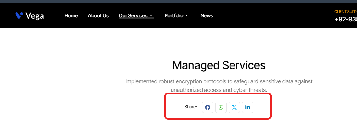Expand the Portfolio dropdown caret
The width and height of the screenshot is (357, 132).
tap(187, 16)
